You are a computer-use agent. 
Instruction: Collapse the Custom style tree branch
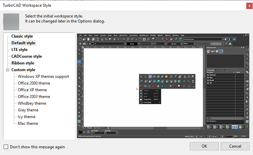(x=7, y=70)
